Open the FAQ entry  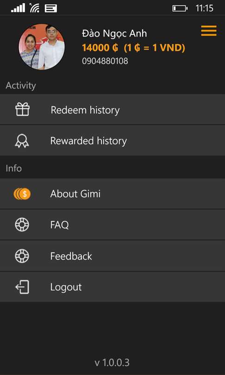[112, 225]
